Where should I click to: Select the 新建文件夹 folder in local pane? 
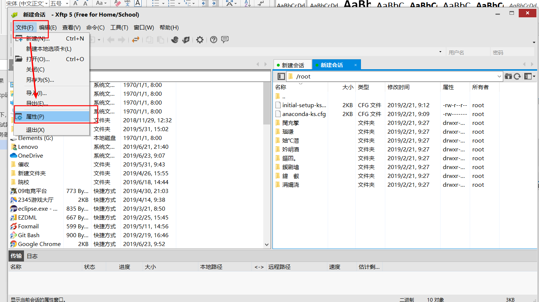coord(32,173)
